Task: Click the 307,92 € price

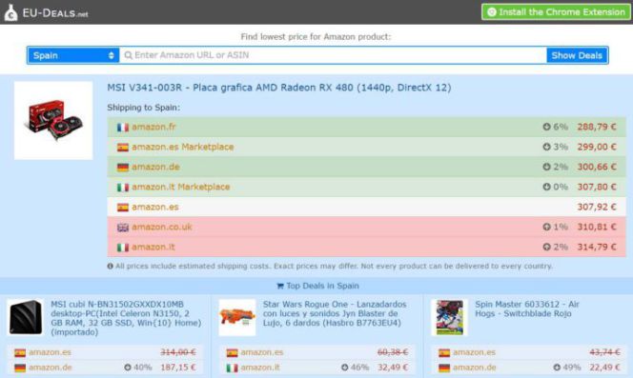Action: [597, 207]
